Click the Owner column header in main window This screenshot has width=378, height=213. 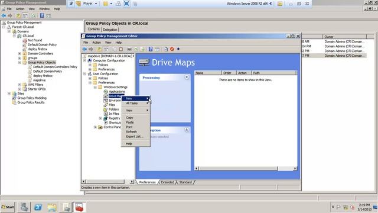click(344, 37)
